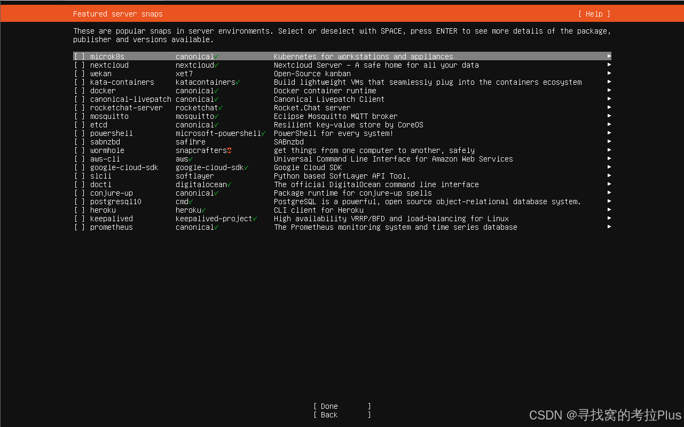The image size is (684, 427).
Task: Expand the wekan row arrow
Action: 609,73
